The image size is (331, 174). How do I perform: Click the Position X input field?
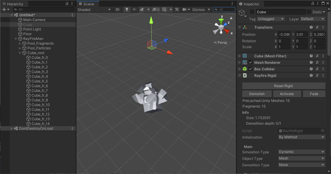click(x=284, y=35)
